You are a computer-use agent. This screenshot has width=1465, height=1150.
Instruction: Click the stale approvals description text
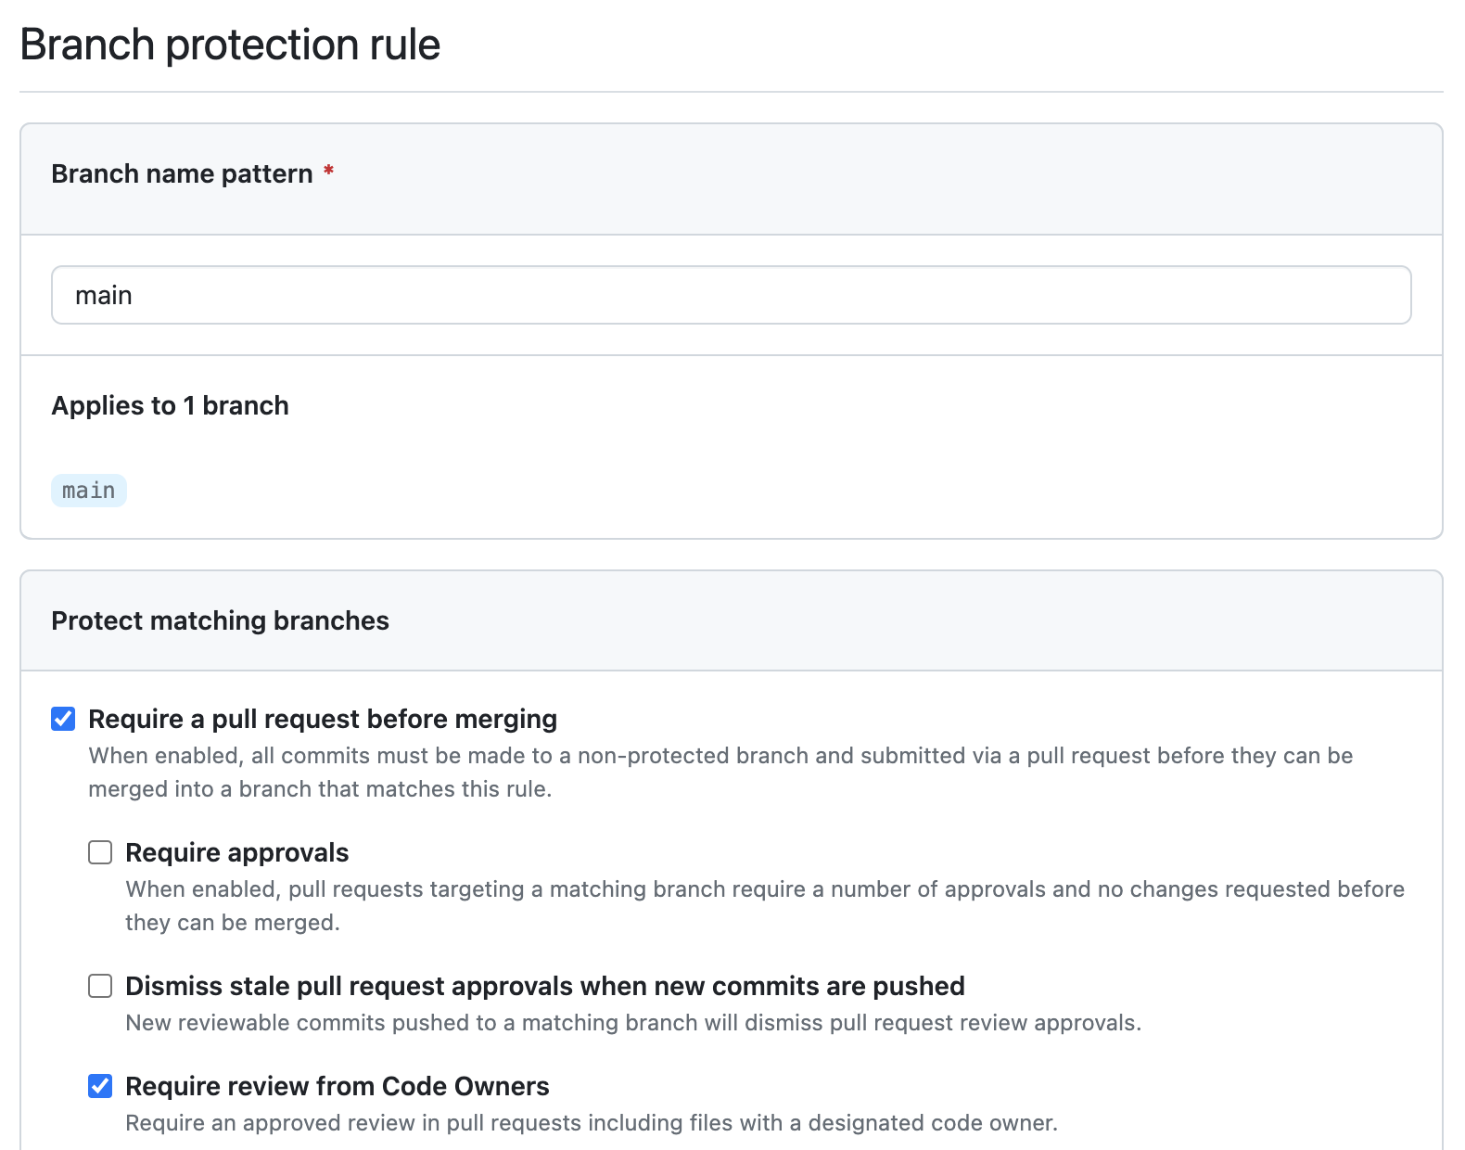pyautogui.click(x=634, y=1023)
